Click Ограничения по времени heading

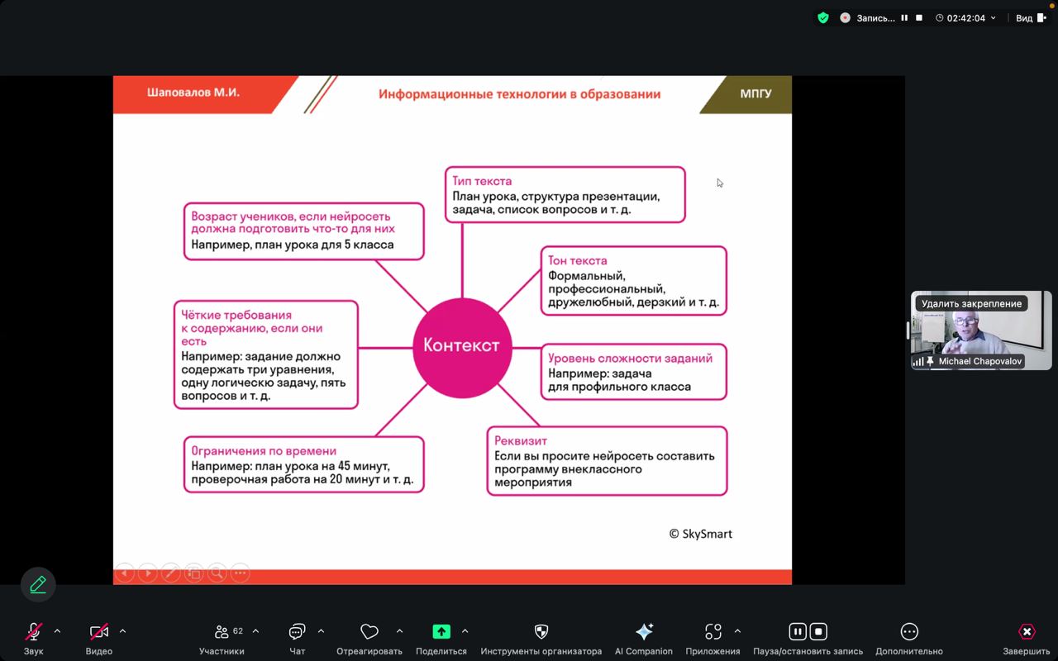coord(264,451)
